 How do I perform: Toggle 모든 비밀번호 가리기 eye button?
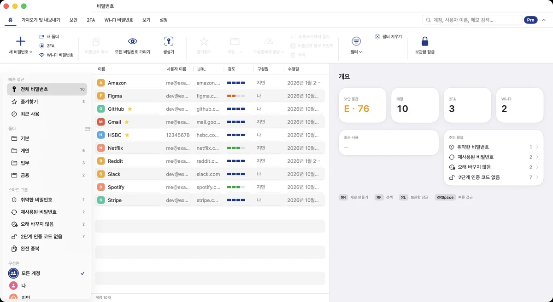[x=133, y=46]
